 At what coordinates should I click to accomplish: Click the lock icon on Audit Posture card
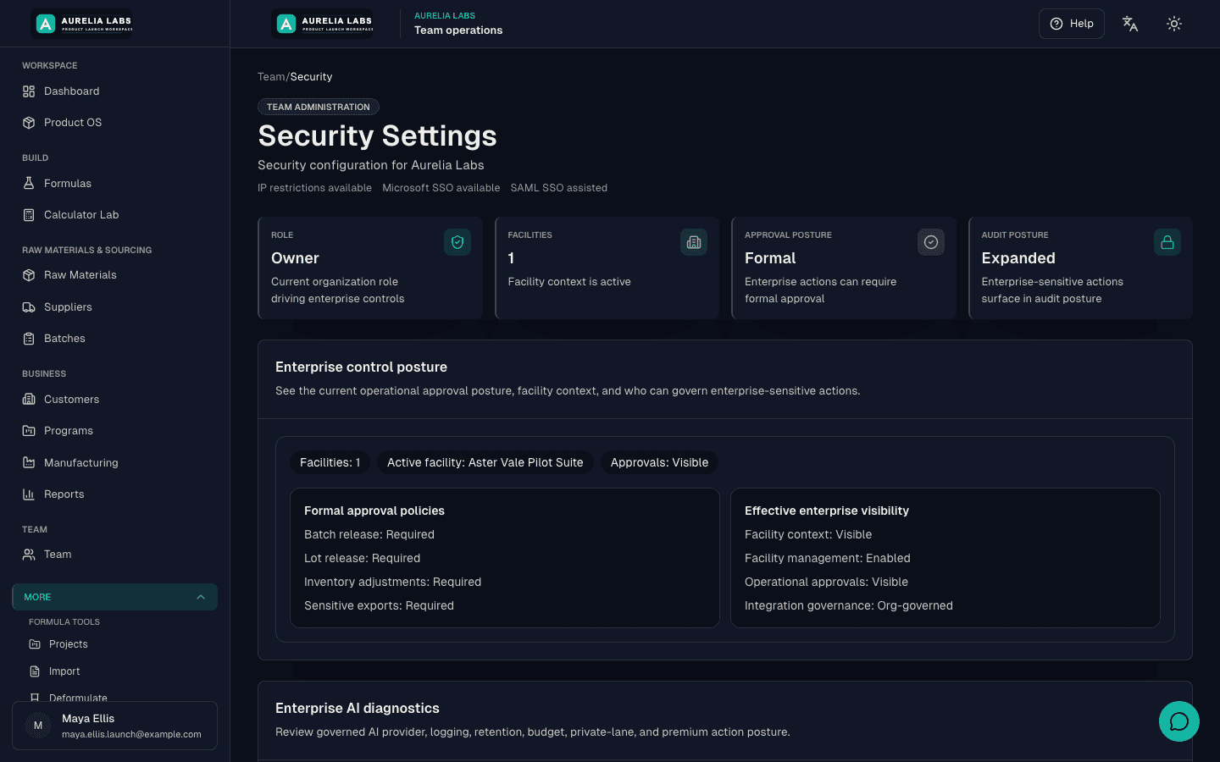point(1167,242)
